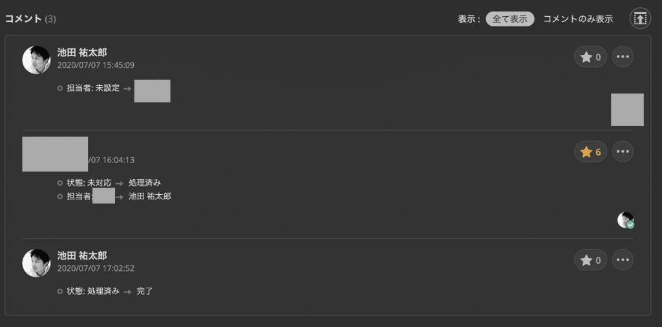Click 池田 祐太郎's avatar on the 17:02:52 comment
The width and height of the screenshot is (662, 327).
click(x=36, y=263)
